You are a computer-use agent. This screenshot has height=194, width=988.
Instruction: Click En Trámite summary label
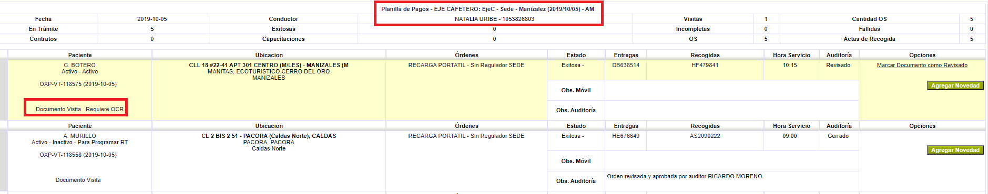click(x=43, y=29)
